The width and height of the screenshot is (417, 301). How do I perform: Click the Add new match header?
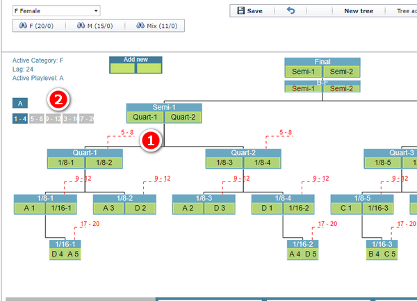point(136,60)
